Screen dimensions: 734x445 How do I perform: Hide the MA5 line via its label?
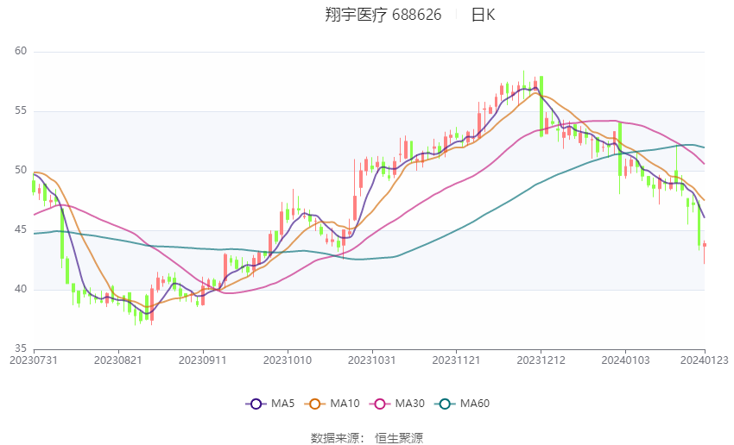(x=282, y=404)
